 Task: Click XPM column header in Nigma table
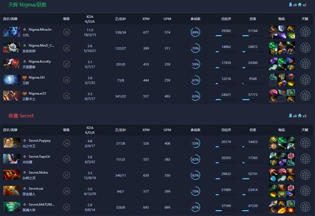[x=146, y=19]
